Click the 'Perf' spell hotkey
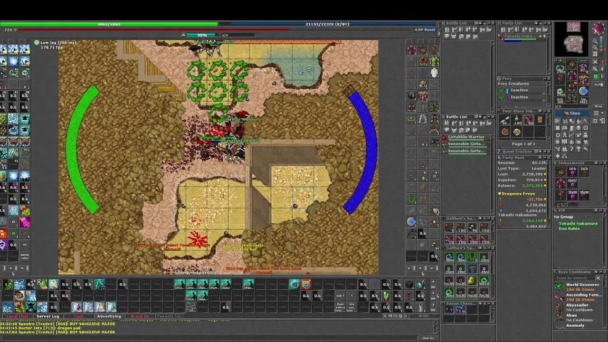 tap(214, 284)
